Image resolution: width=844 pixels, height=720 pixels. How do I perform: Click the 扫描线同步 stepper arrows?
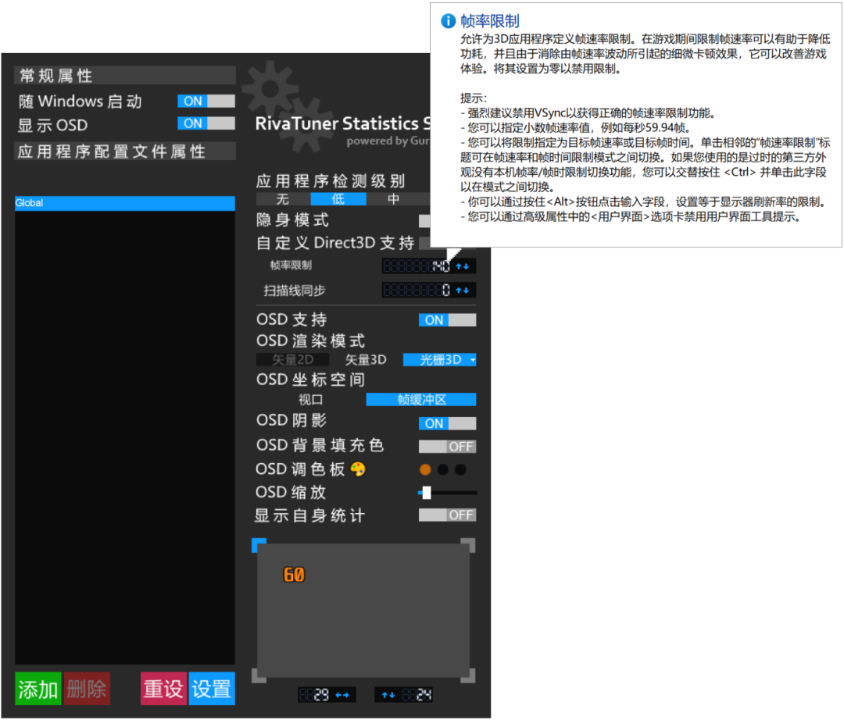463,290
